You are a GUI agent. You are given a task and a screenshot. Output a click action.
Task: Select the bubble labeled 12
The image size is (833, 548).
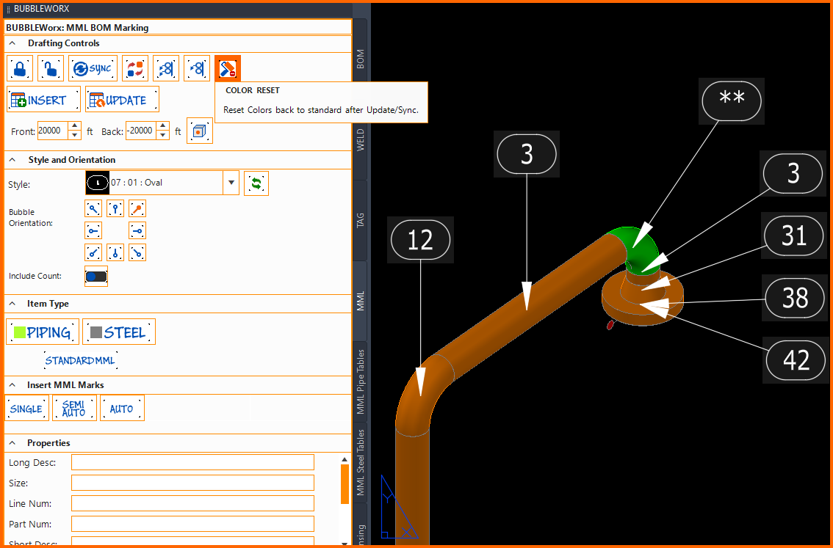coord(420,240)
